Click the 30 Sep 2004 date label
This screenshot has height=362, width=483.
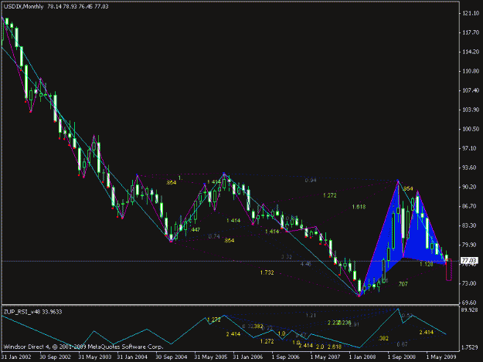172,357
